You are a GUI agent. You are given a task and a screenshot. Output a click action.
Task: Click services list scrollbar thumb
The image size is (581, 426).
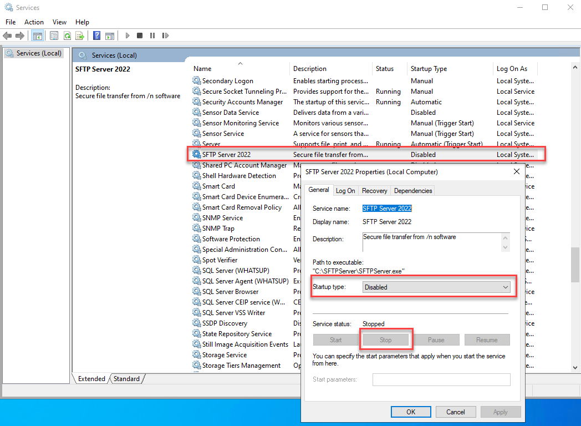575,265
